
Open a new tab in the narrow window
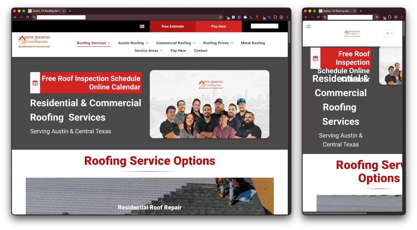coord(361,11)
